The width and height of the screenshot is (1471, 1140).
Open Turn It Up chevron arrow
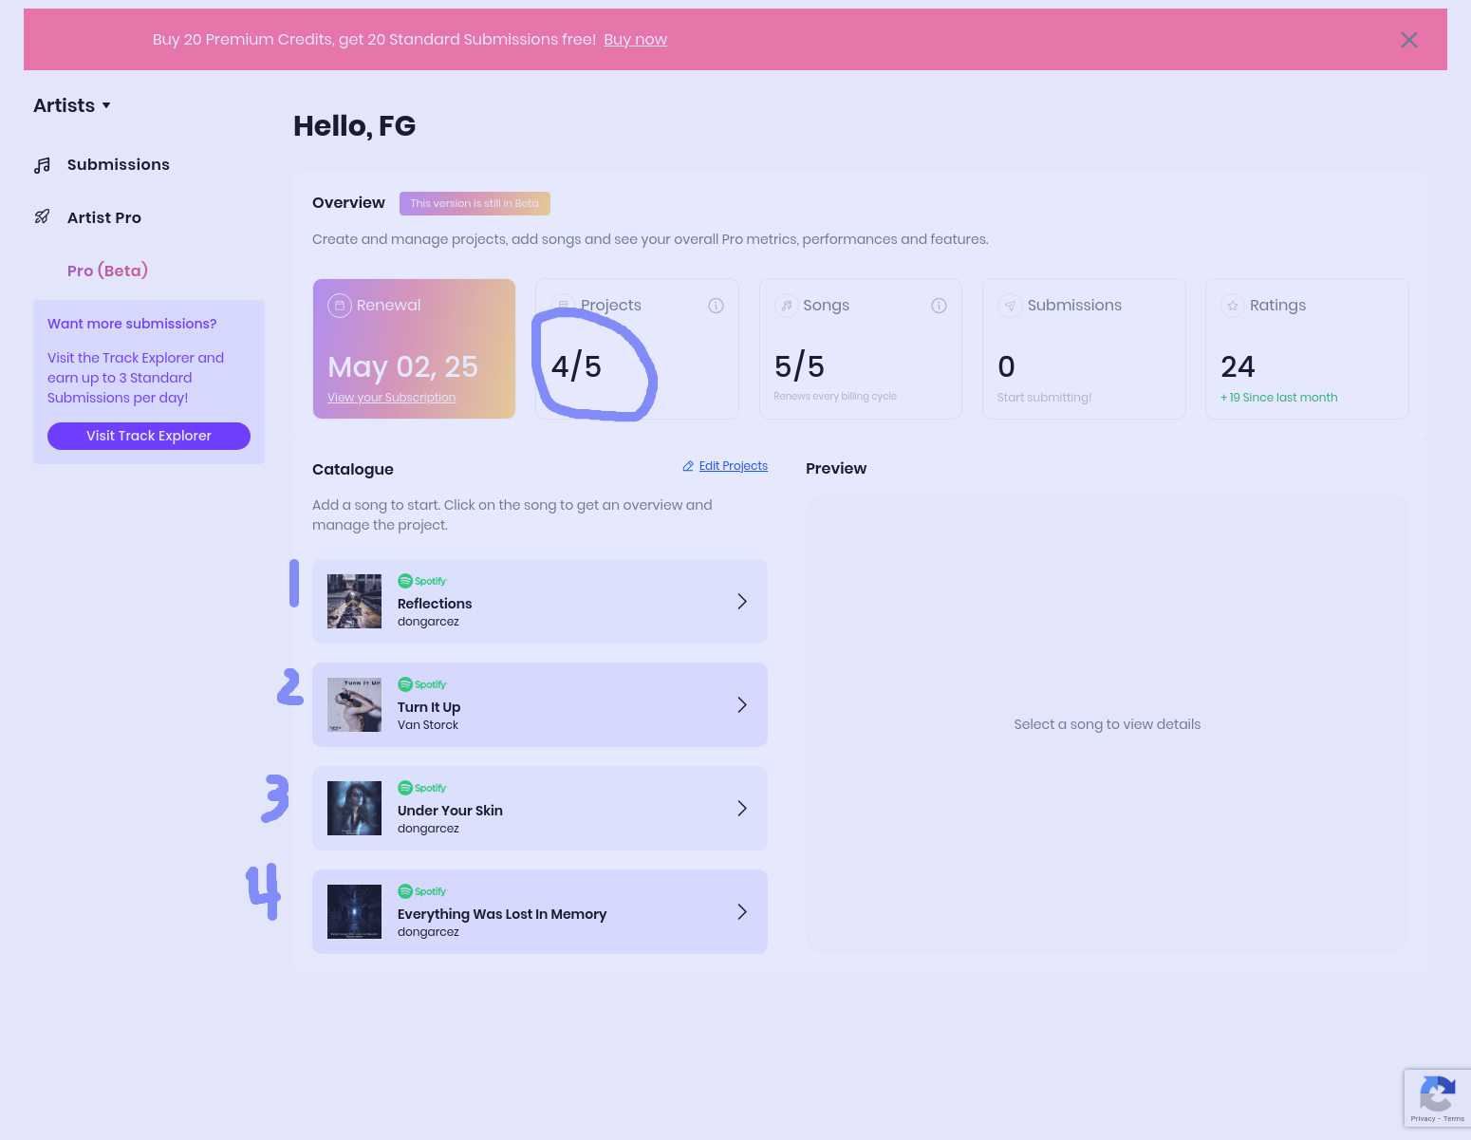point(742,705)
